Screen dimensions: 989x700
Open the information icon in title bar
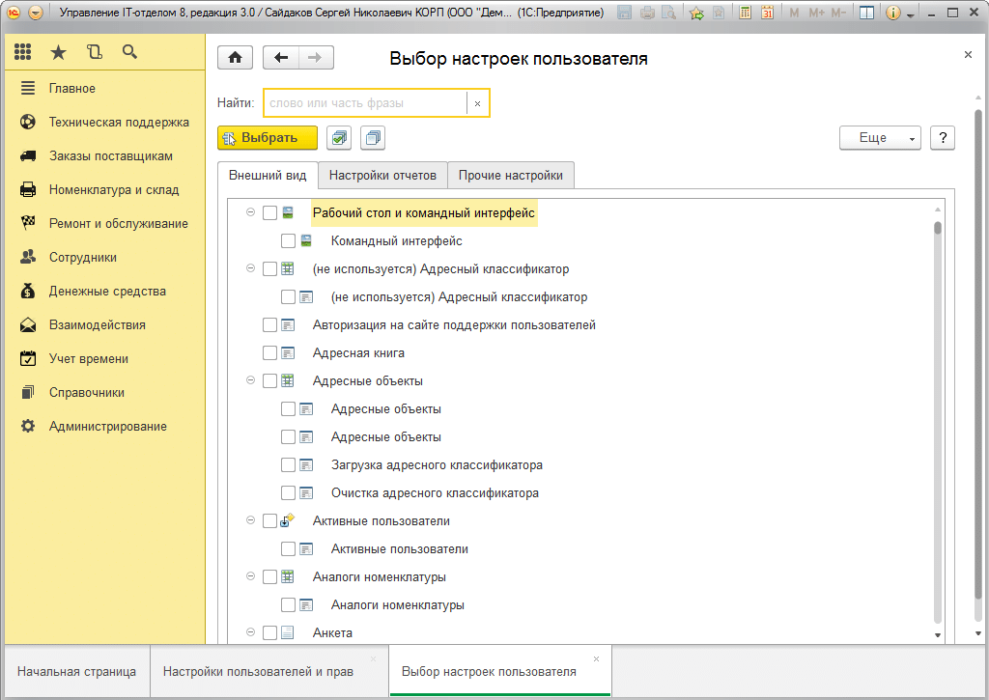coord(892,13)
